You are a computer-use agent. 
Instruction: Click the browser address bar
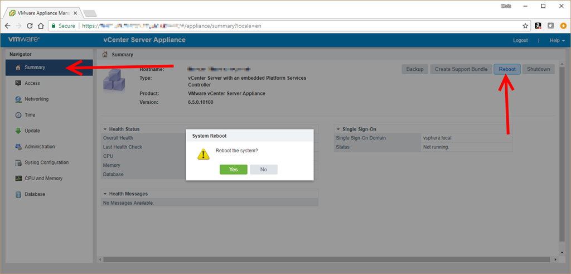289,26
